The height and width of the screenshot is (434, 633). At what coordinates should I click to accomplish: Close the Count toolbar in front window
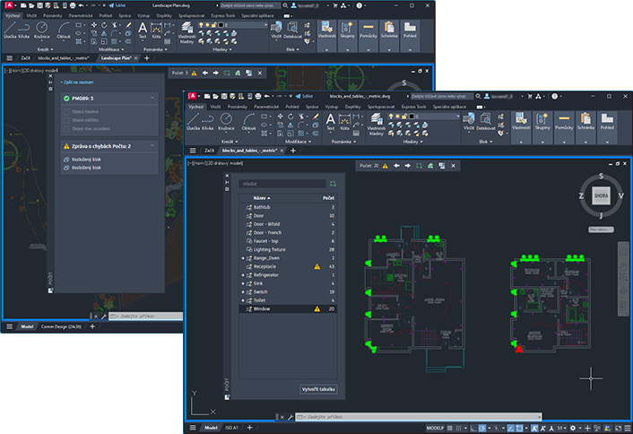pos(454,166)
